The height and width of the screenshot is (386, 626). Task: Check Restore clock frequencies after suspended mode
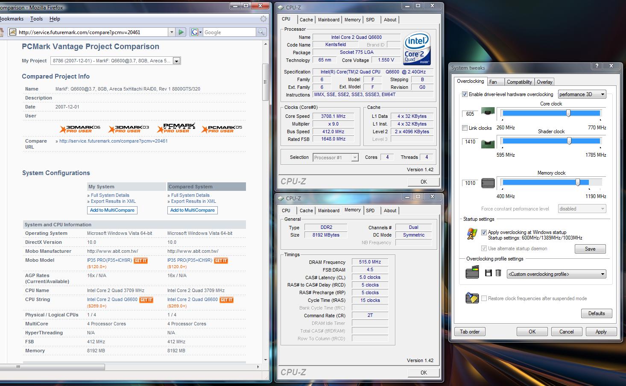(x=484, y=298)
